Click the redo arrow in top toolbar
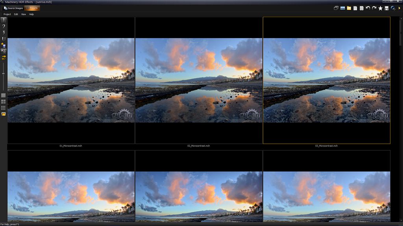Viewport: 403px width, 226px height. coord(374,8)
